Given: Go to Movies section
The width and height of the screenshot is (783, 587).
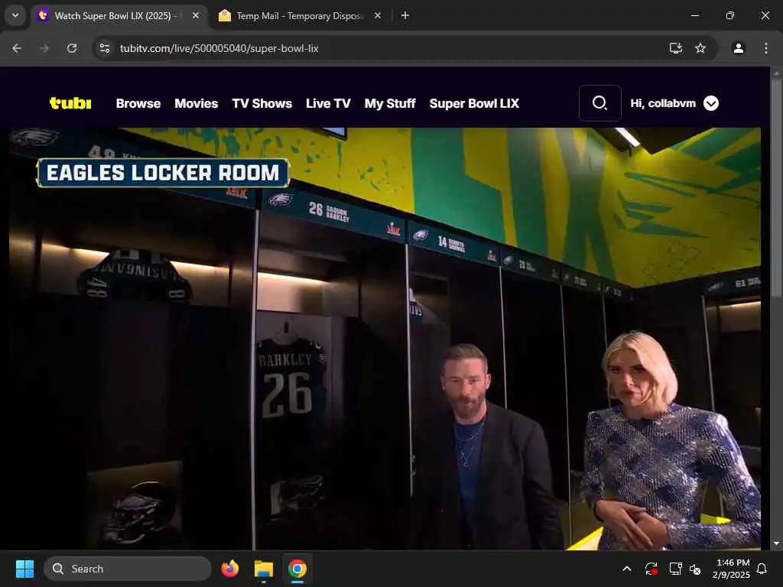Looking at the screenshot, I should [x=197, y=103].
